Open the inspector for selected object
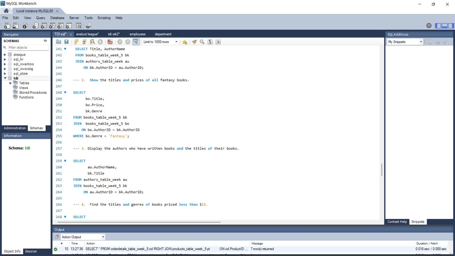Viewport: 455px width, 256px height. pyautogui.click(x=25, y=26)
